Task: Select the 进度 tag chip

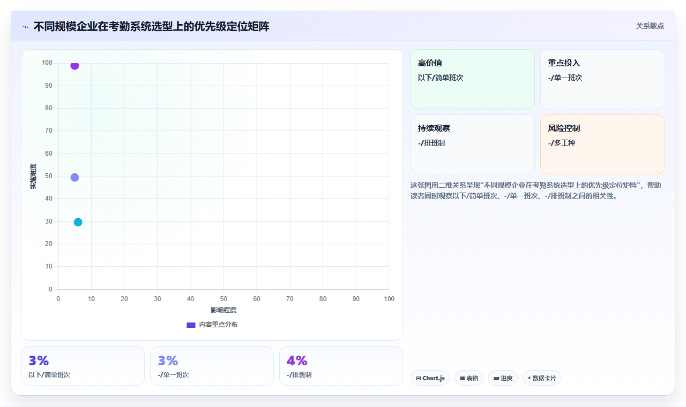Action: (x=503, y=378)
